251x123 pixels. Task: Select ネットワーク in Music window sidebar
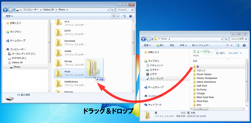click(153, 105)
